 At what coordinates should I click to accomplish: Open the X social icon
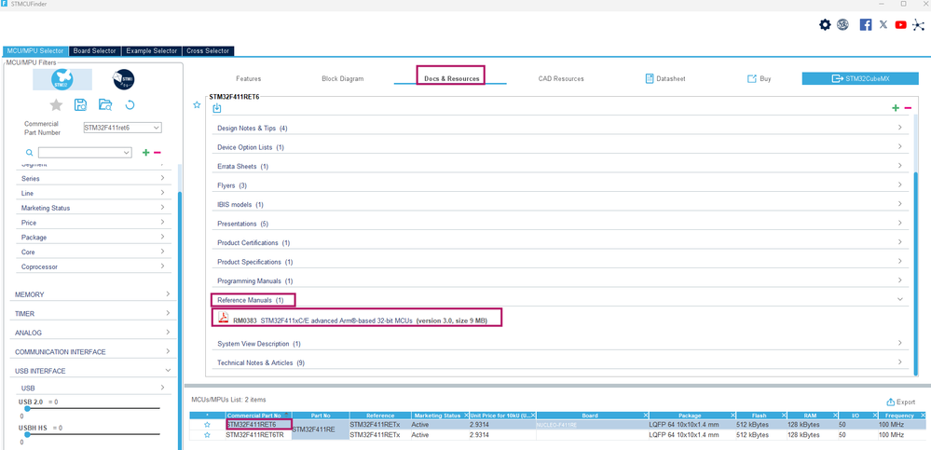click(883, 24)
